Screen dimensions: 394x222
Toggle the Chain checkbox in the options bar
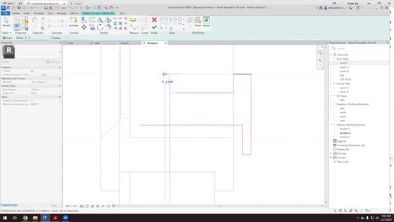pos(4,38)
